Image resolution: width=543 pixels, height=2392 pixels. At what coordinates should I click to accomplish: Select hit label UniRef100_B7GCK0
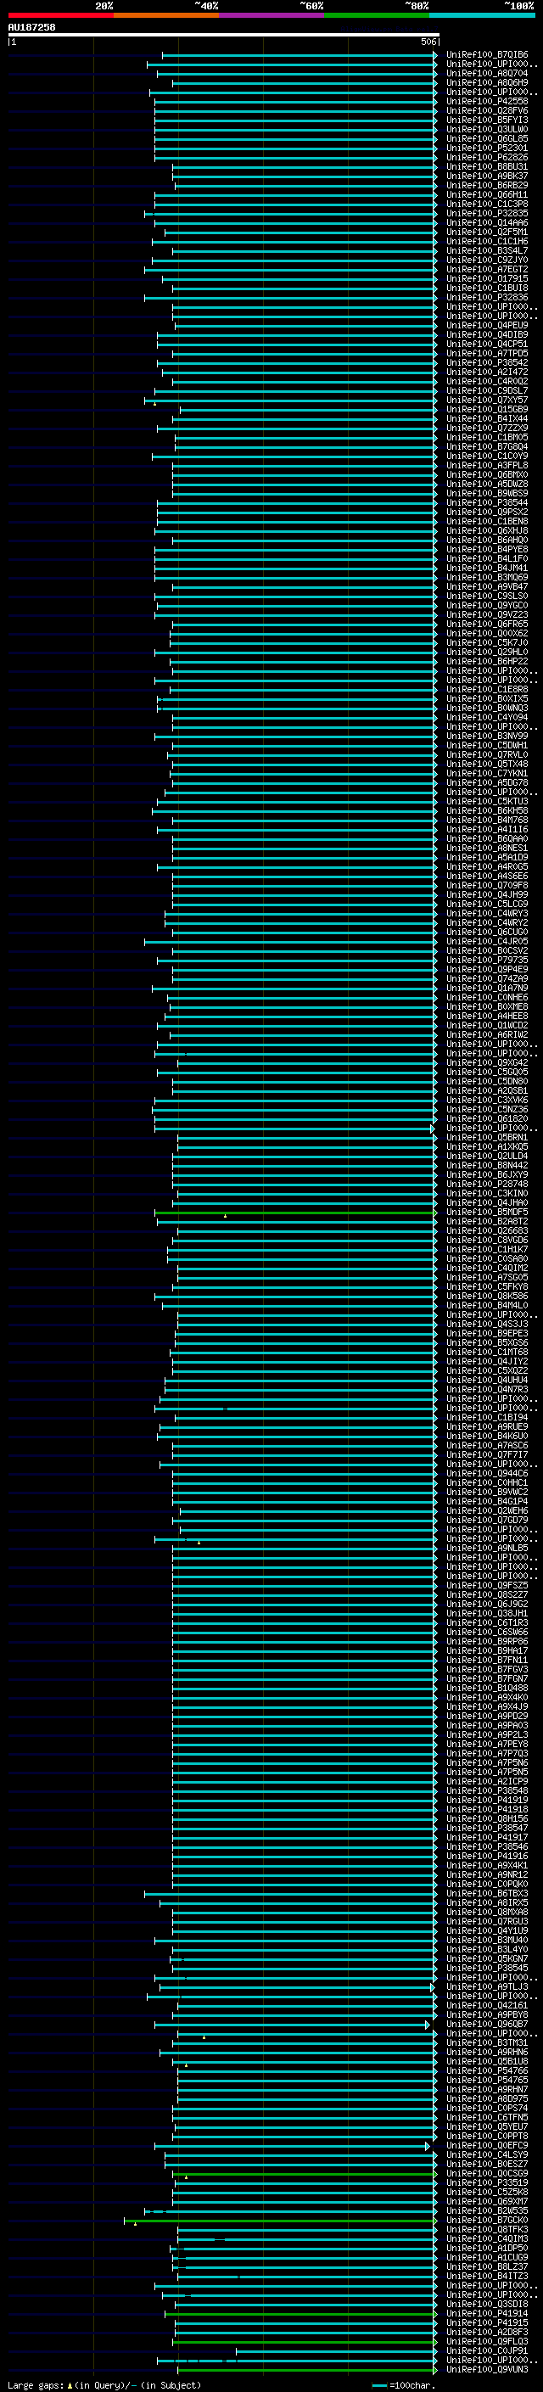(487, 2221)
